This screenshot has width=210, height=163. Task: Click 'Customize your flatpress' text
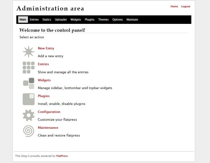pyautogui.click(x=57, y=119)
